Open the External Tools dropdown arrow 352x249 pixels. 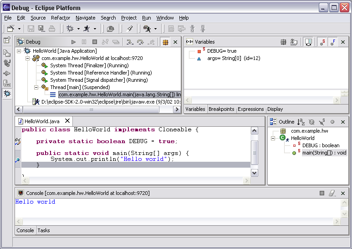click(x=155, y=29)
